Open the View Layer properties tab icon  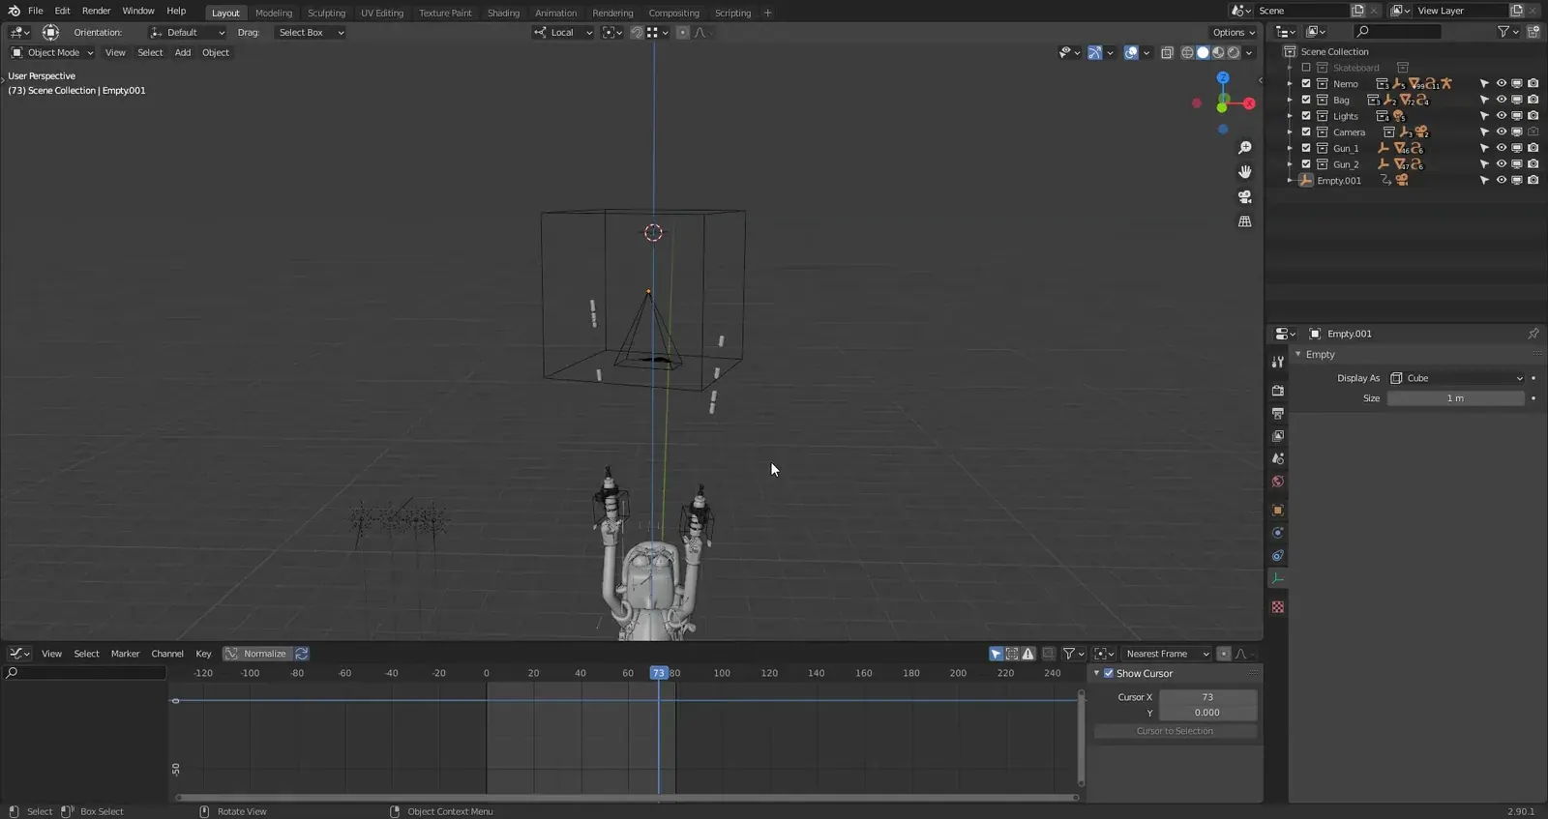(1277, 436)
